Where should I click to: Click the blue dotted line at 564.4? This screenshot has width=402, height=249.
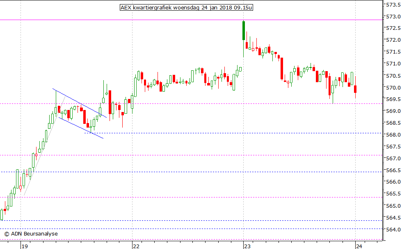click(x=191, y=220)
